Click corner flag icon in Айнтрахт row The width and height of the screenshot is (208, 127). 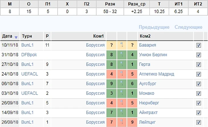tap(121, 113)
